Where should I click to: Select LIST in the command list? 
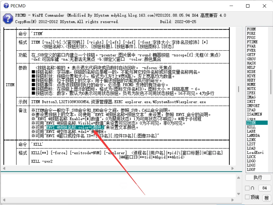251,144
